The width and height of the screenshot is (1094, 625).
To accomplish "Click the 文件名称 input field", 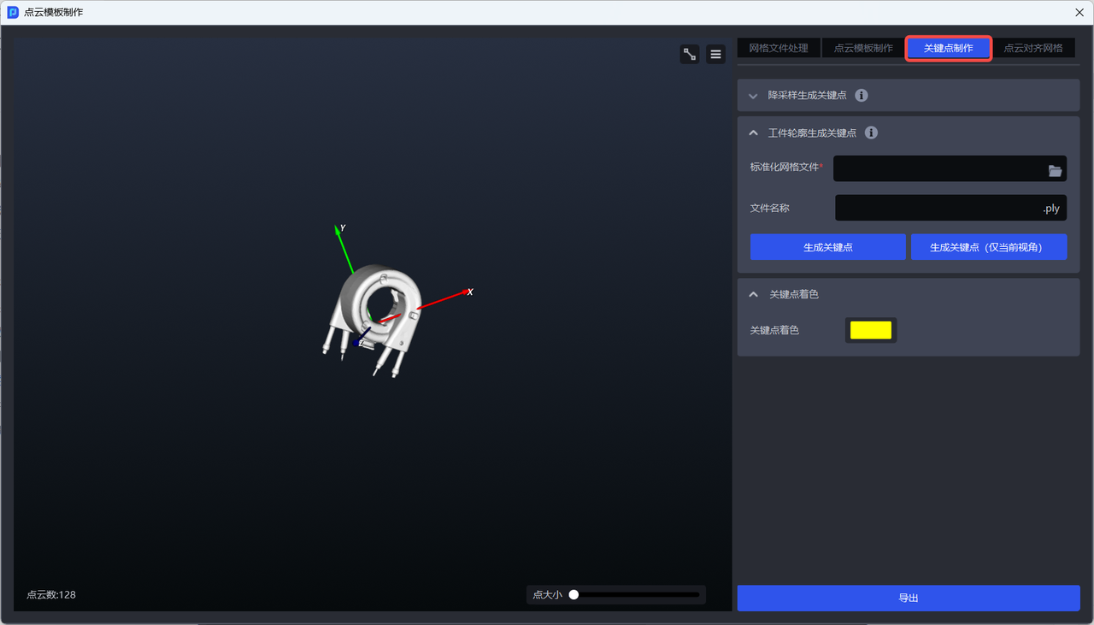I will (936, 209).
